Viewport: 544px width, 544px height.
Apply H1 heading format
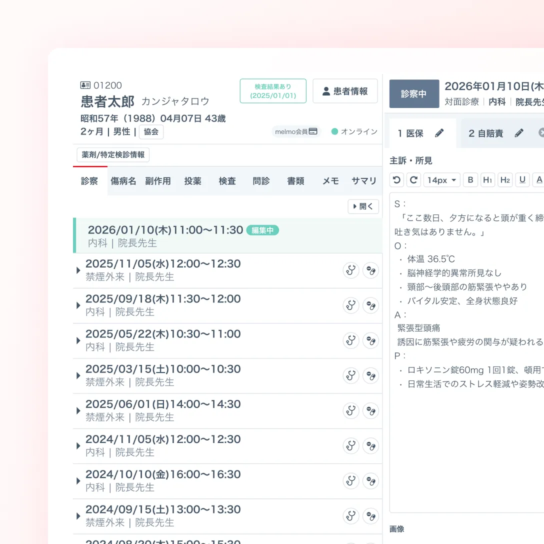click(488, 180)
